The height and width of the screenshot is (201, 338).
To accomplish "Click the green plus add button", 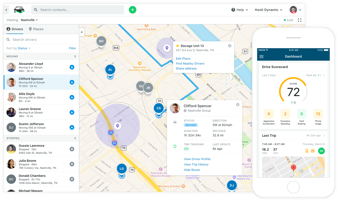I will pos(132,10).
